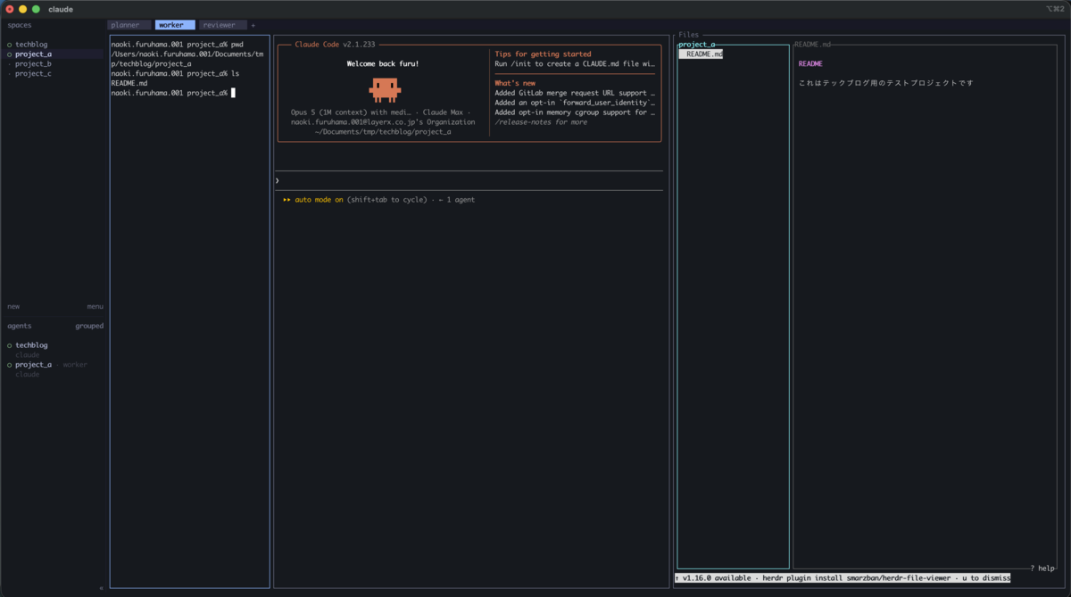Click the README.md output in shell pane
This screenshot has height=597, width=1071.
(x=129, y=83)
